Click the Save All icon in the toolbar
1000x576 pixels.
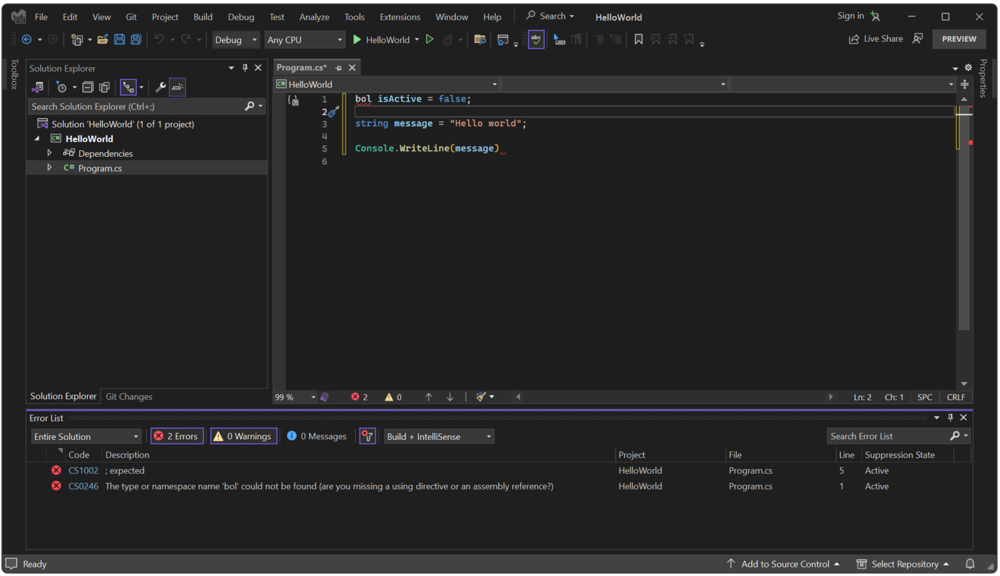tap(135, 39)
